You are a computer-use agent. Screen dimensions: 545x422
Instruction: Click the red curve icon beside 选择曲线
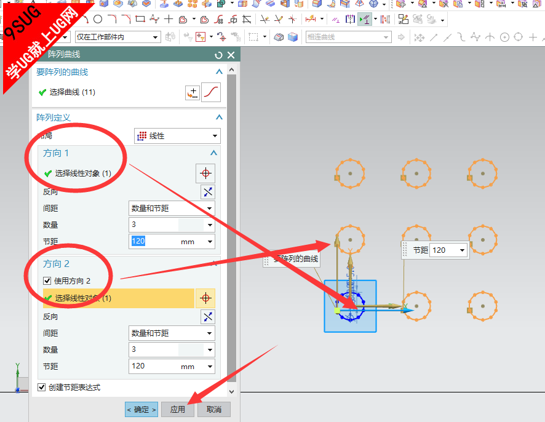pos(210,92)
